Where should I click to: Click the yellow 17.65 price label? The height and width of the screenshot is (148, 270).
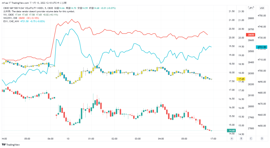coord(241,79)
